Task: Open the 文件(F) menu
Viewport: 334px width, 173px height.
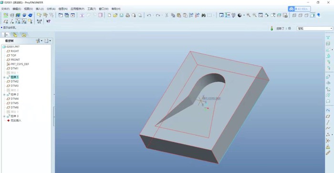Action: [5, 9]
